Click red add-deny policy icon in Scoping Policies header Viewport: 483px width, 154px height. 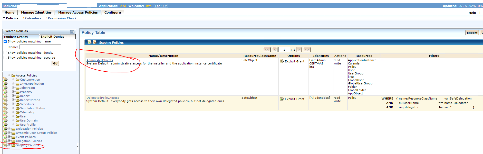[x=94, y=42]
